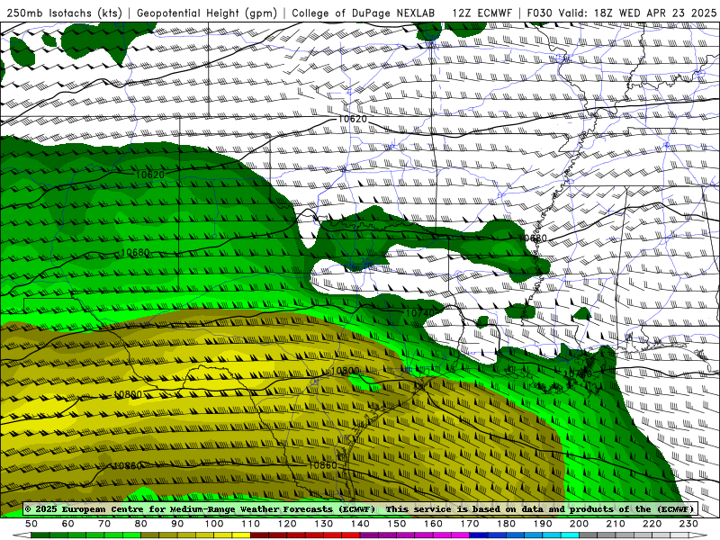This screenshot has width=720, height=540.
Task: Click the "230" value on the color scale
Action: tap(689, 524)
